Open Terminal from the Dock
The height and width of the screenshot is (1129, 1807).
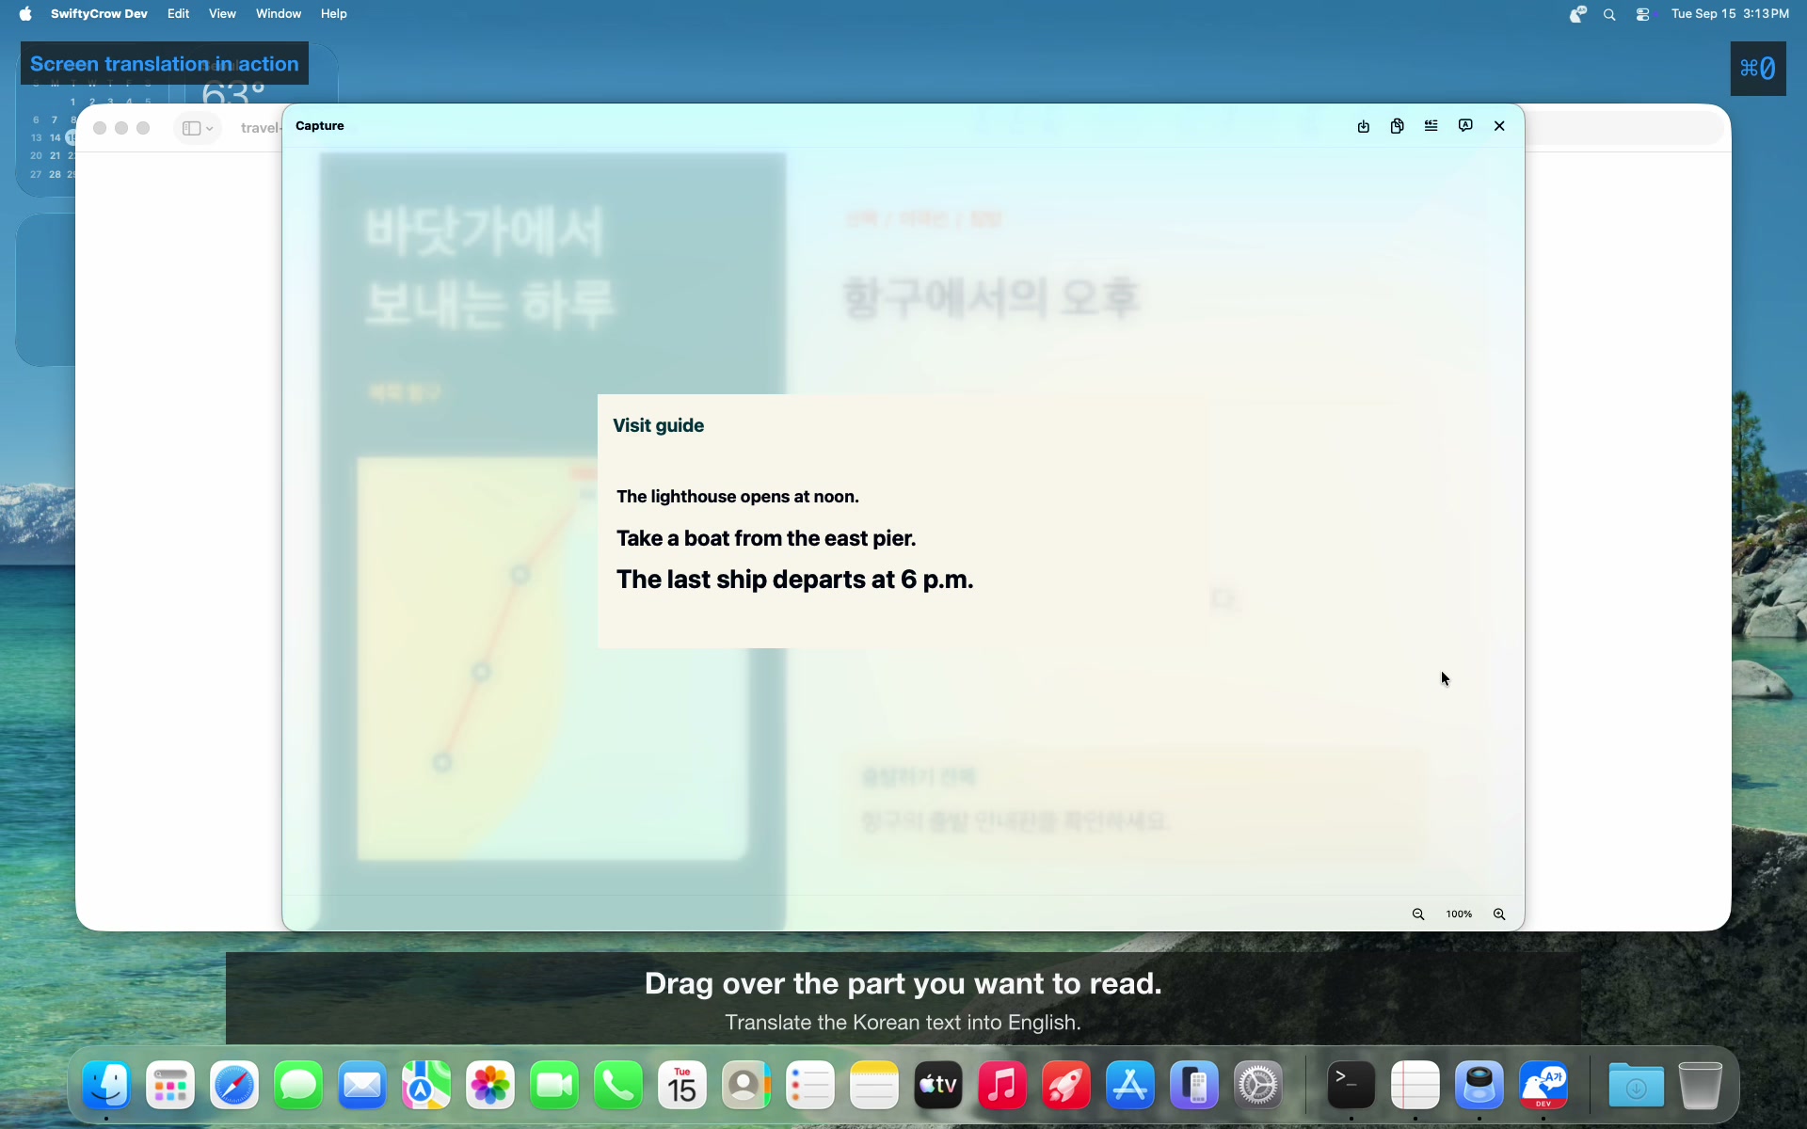tap(1351, 1086)
